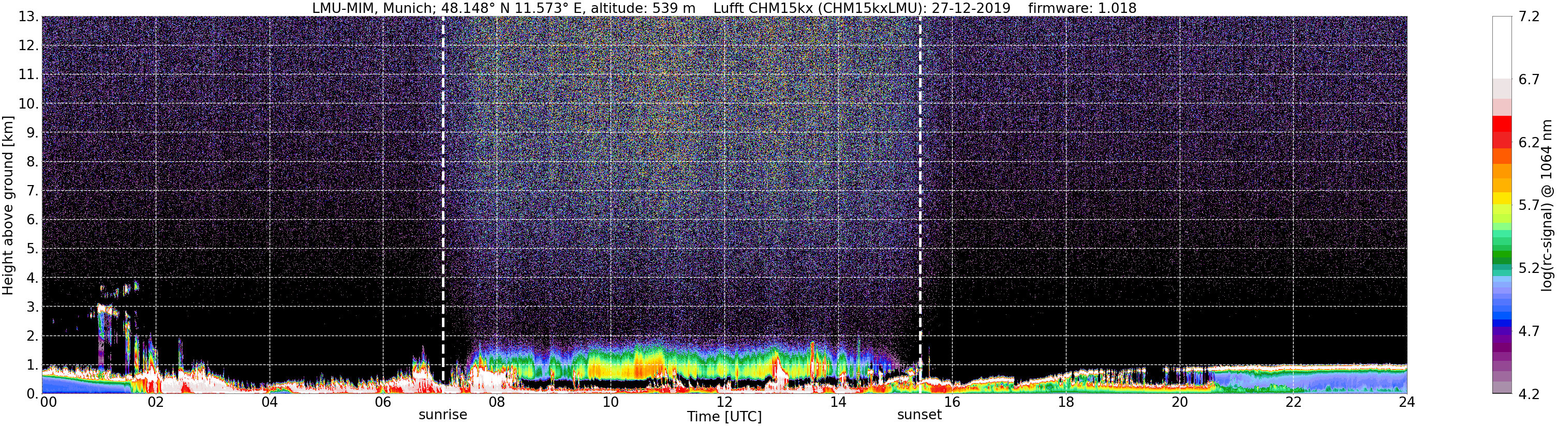This screenshot has width=1557, height=427.
Task: Click the 6.2 colorbar tick label
Action: (x=1529, y=143)
